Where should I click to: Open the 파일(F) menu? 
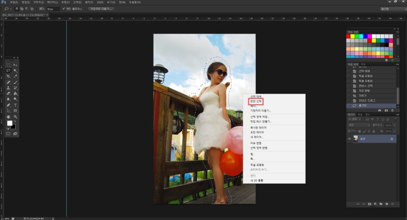click(14, 2)
